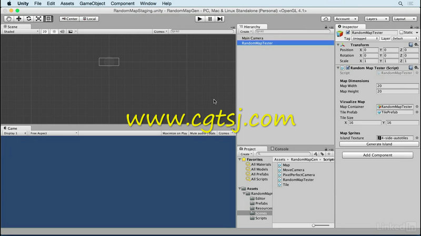Open Free Aspect dropdown in Game view
Image resolution: width=421 pixels, height=236 pixels.
click(54, 133)
